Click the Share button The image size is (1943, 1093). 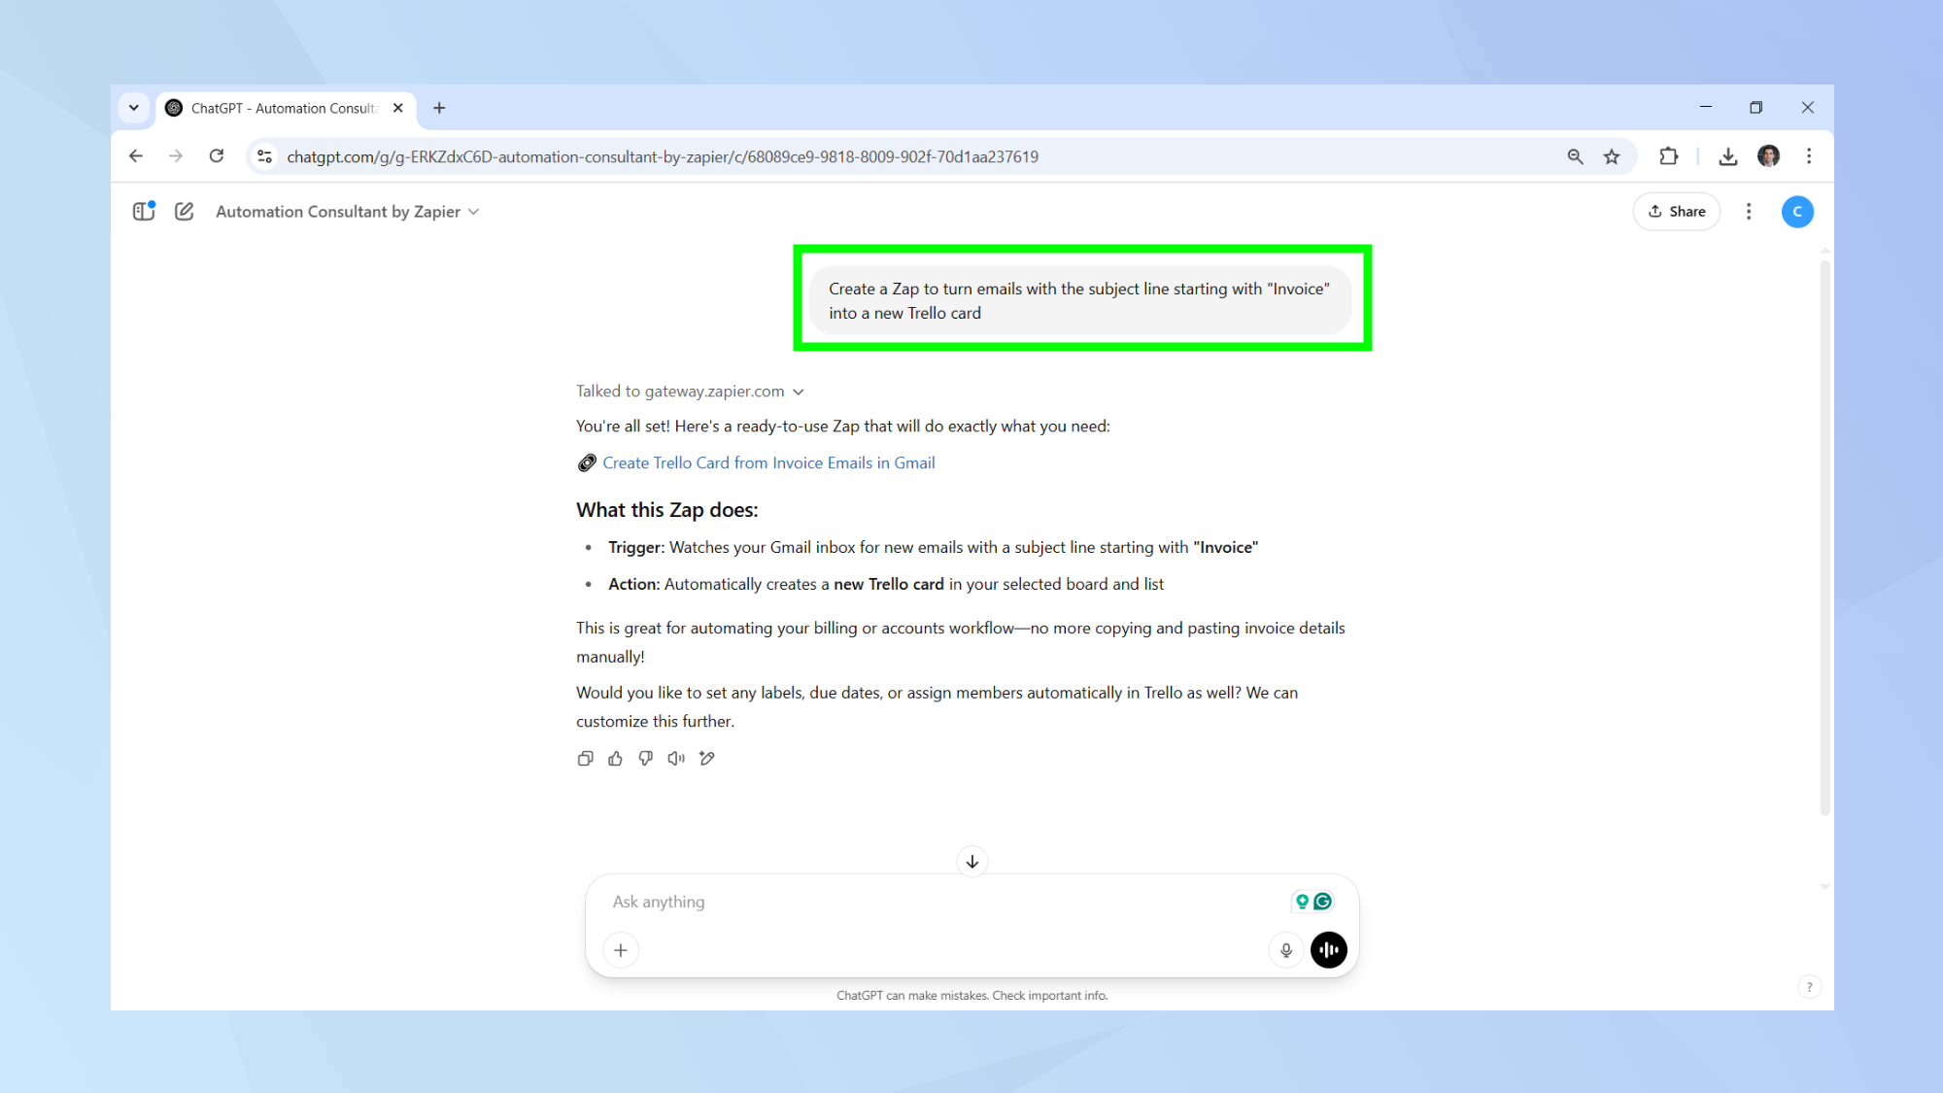(1677, 211)
